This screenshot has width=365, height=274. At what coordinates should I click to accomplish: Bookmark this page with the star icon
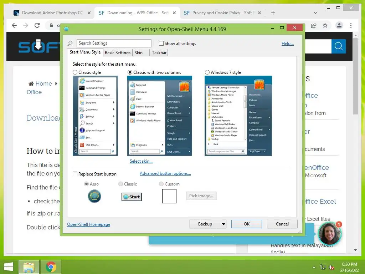pyautogui.click(x=325, y=25)
